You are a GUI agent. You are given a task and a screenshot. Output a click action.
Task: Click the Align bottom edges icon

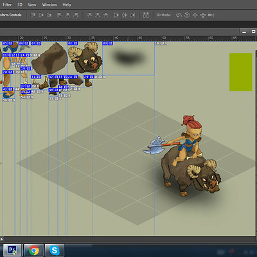(49, 15)
